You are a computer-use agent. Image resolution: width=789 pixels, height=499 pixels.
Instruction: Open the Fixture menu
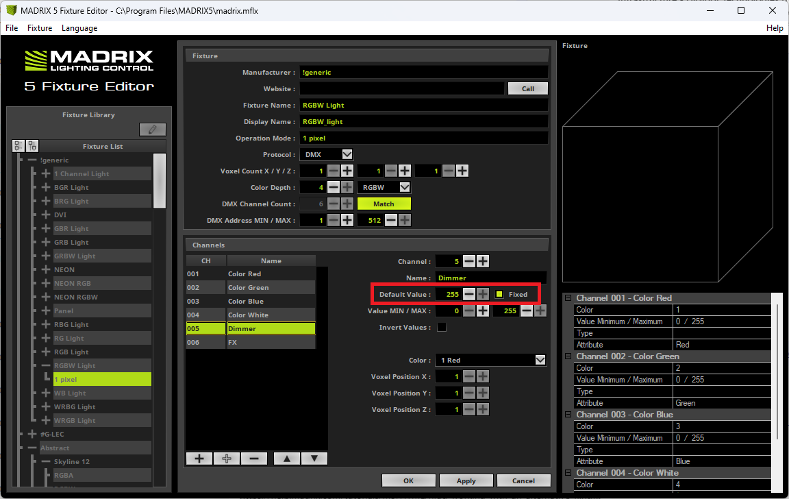(40, 28)
